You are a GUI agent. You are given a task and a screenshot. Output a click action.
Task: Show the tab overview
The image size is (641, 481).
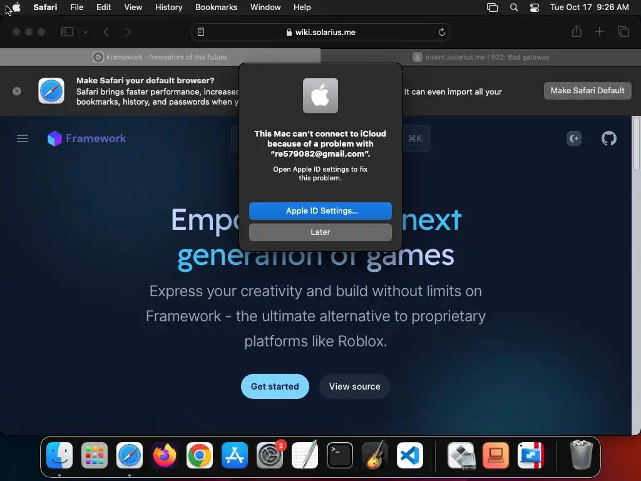623,31
